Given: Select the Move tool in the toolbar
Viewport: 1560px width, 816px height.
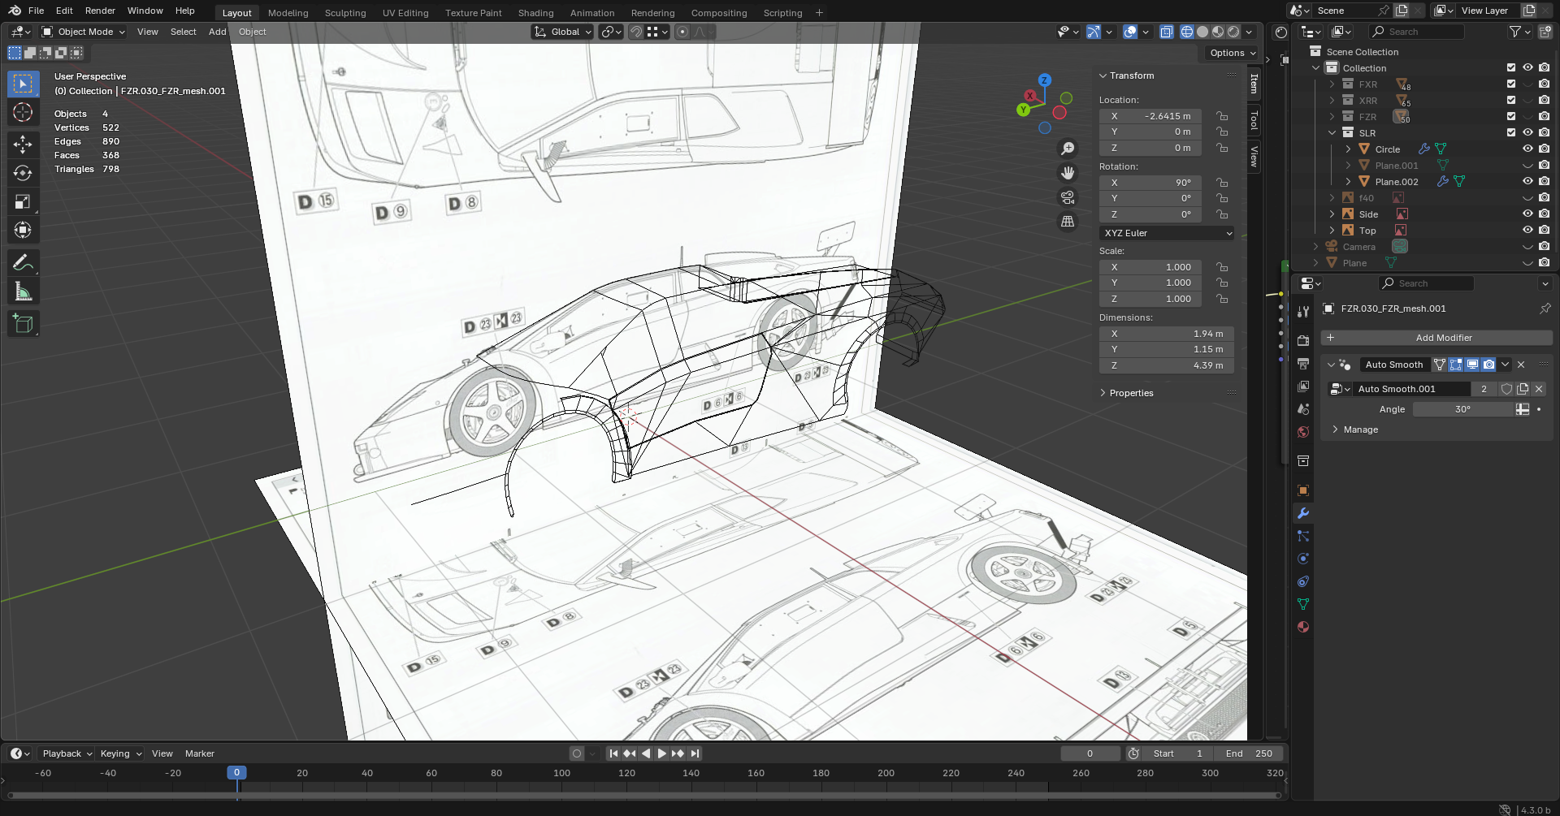Looking at the screenshot, I should pyautogui.click(x=23, y=145).
